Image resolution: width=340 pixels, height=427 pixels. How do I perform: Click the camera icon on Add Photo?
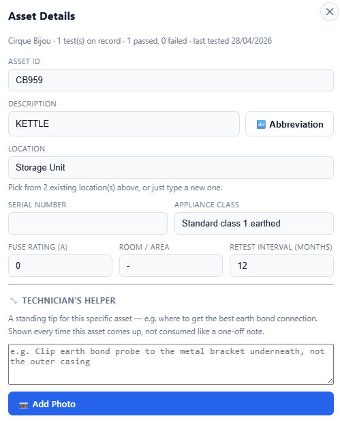[24, 405]
